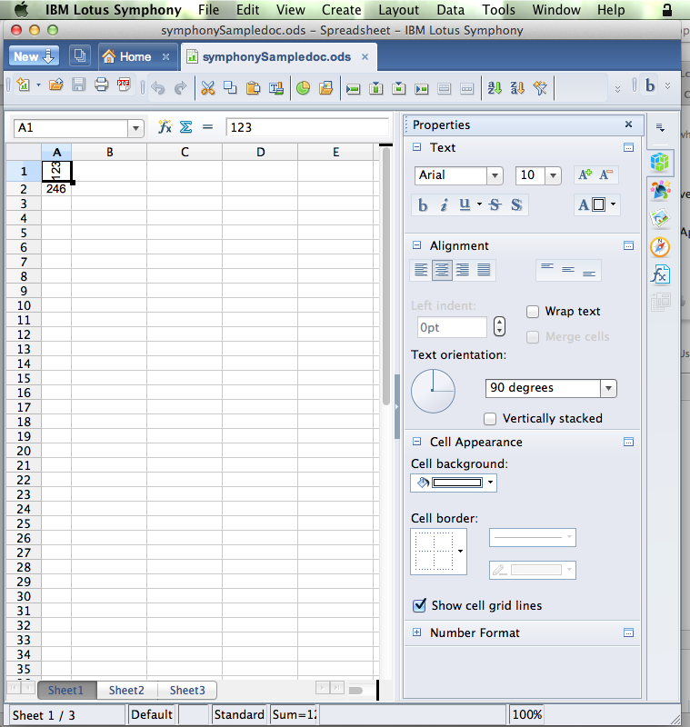This screenshot has height=727, width=690.
Task: Click the formula input field showing 123
Action: click(307, 127)
